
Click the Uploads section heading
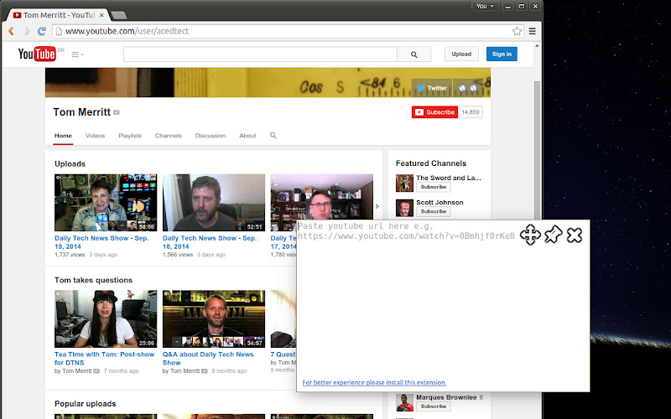tap(70, 163)
